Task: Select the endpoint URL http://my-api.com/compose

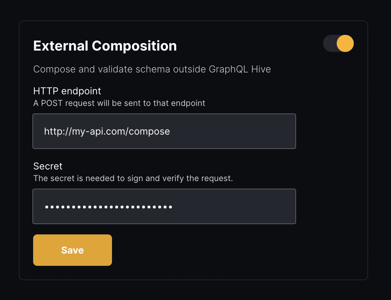Action: tap(107, 131)
